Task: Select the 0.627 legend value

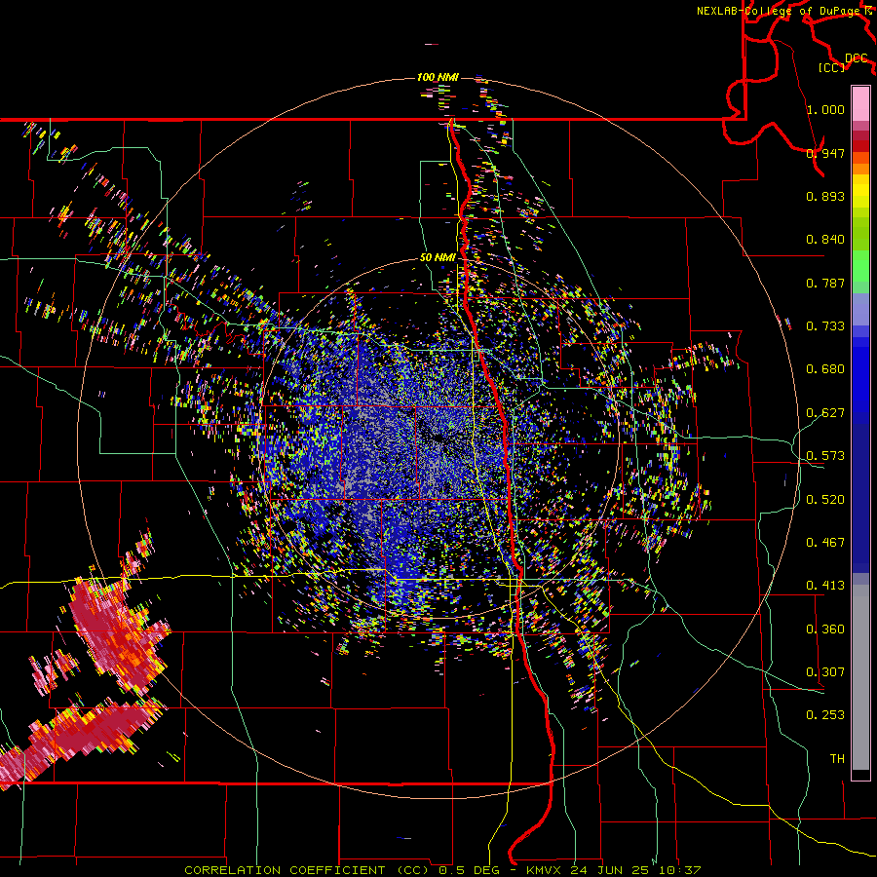Action: (x=825, y=413)
